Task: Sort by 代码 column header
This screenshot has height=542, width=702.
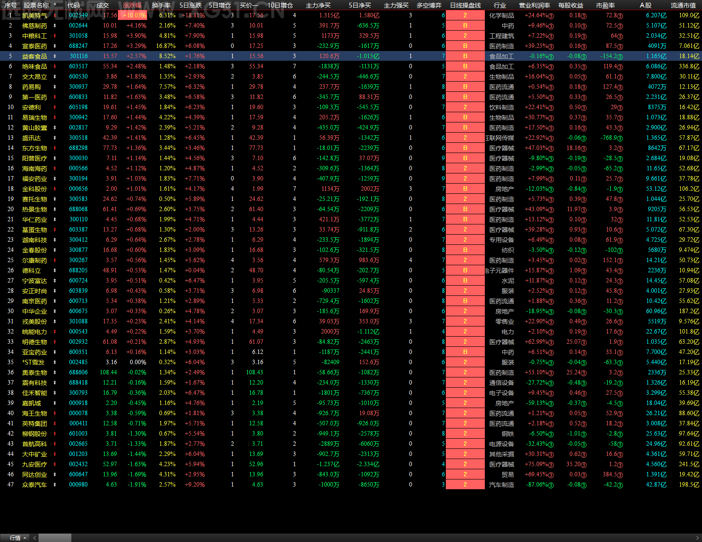Action: [x=74, y=5]
